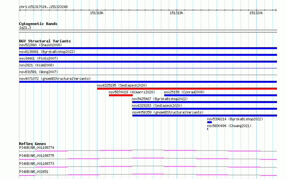The image size is (286, 179).
Task: Open the PI4KB|NM_002651 transcript label
Action: point(34,172)
